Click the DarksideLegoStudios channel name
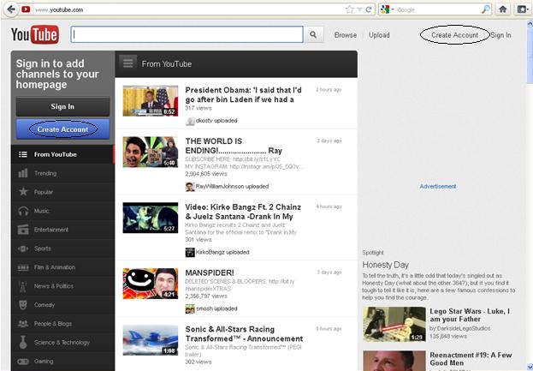Screen dimensions: 533x371 click(x=464, y=328)
